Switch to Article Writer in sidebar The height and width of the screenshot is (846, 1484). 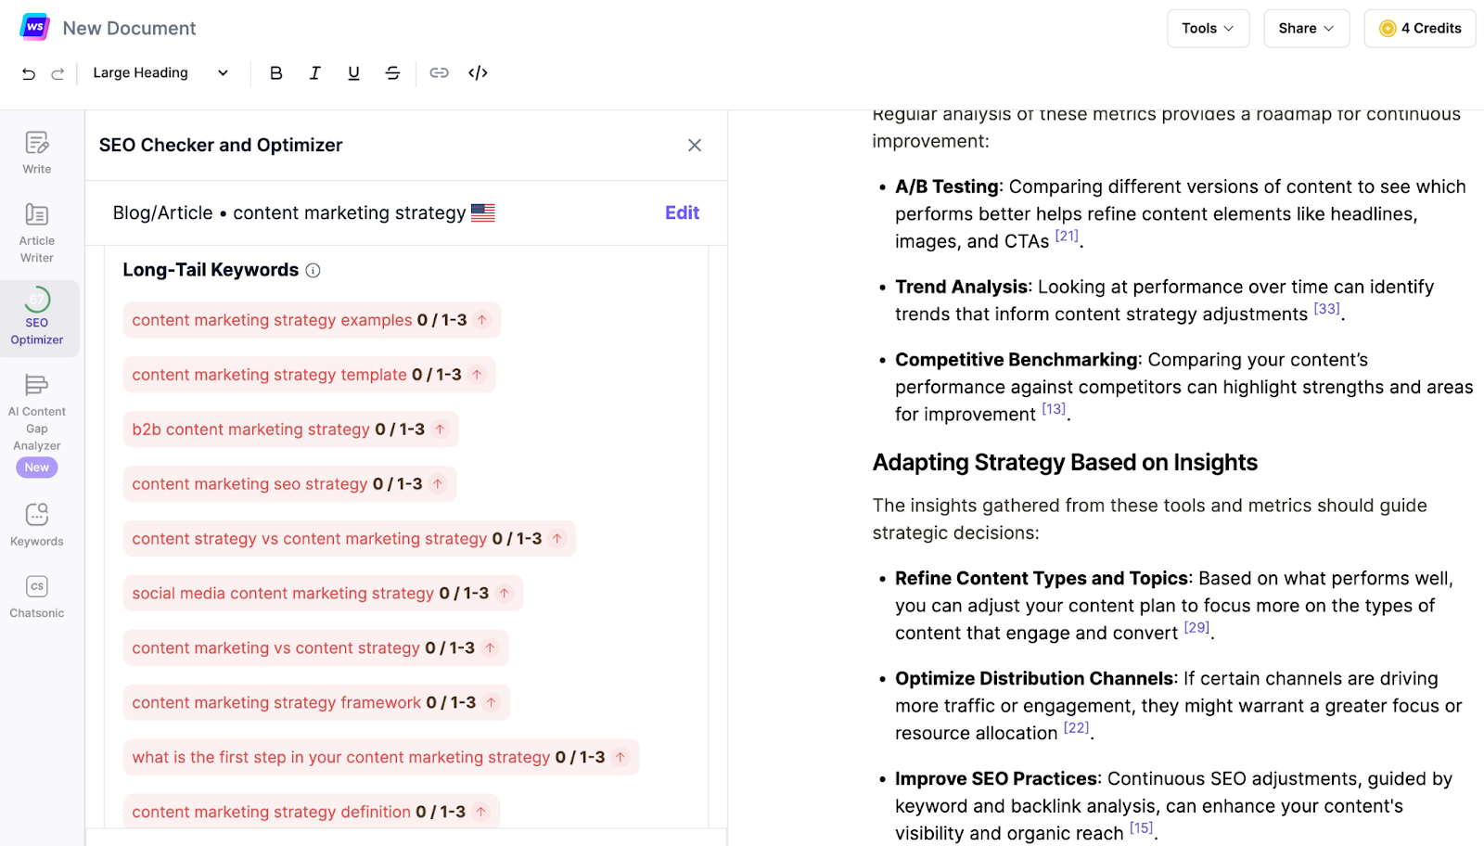37,233
